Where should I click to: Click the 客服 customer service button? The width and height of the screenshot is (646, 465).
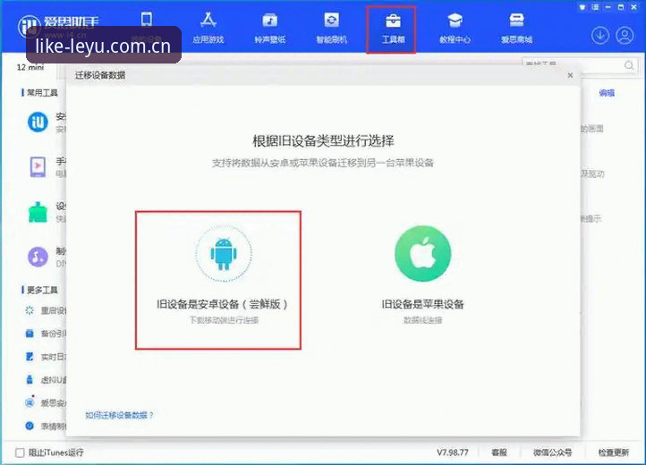pos(499,452)
